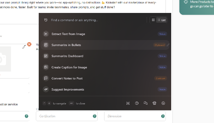Add new command plus icon
214x123 pixels.
tap(163, 103)
